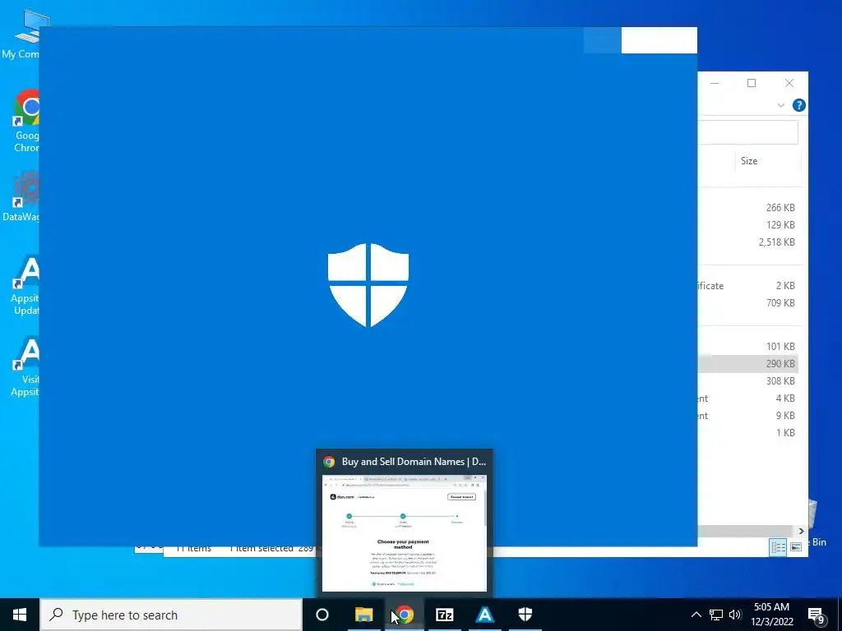Screen dimensions: 842x631
Task: Select the file row sized 709 KB
Action: (x=747, y=303)
